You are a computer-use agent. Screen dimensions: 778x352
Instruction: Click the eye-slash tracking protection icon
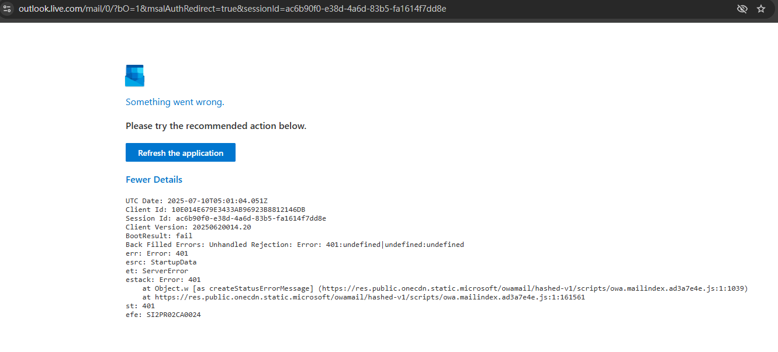tap(742, 9)
